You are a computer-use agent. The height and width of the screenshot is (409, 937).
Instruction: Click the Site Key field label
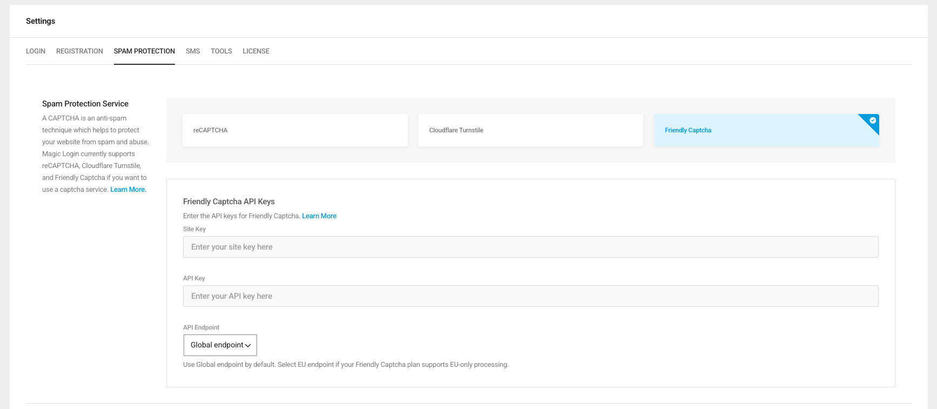click(194, 229)
